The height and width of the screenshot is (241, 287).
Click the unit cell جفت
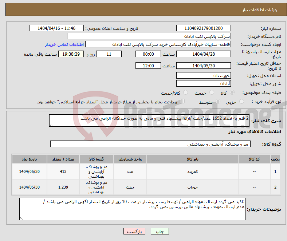130,187
